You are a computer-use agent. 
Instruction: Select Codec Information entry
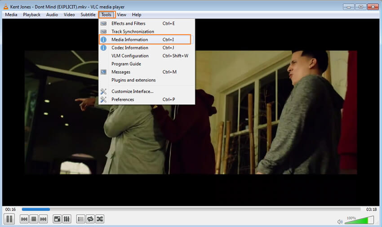coord(147,48)
